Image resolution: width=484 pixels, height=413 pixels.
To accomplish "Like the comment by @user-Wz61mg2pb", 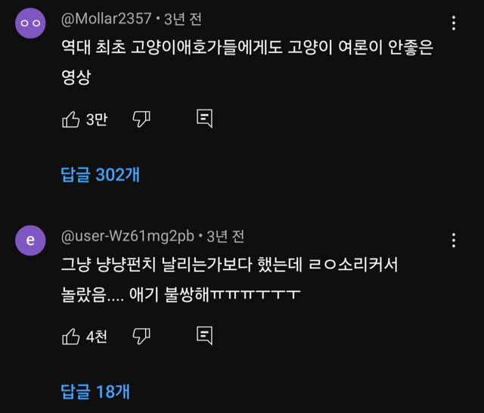I will [70, 336].
